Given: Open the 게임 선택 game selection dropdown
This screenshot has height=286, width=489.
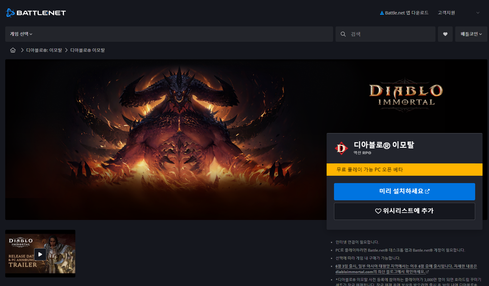Looking at the screenshot, I should [x=21, y=34].
